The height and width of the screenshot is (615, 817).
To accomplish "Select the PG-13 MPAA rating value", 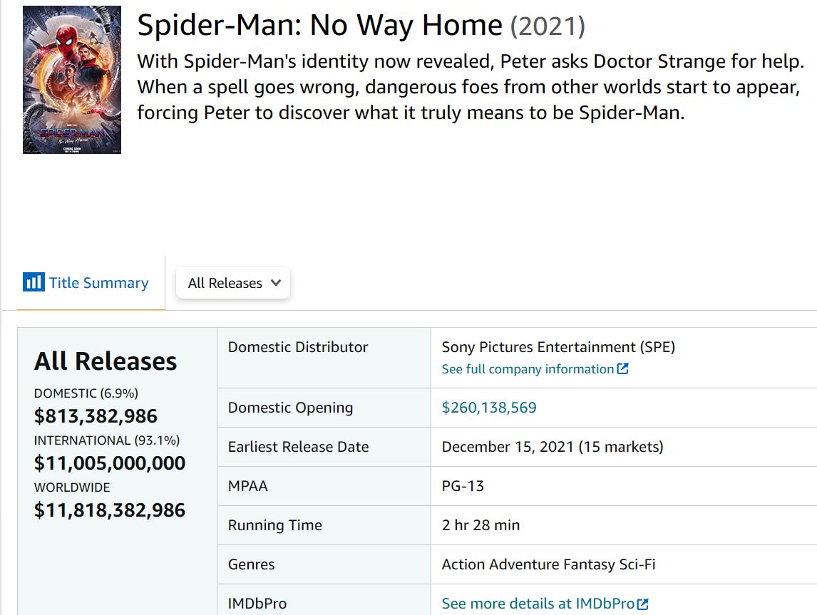I will tap(462, 486).
